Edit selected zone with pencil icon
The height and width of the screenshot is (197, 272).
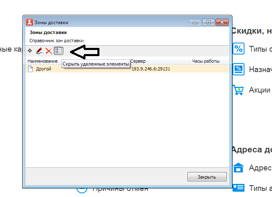pyautogui.click(x=39, y=51)
